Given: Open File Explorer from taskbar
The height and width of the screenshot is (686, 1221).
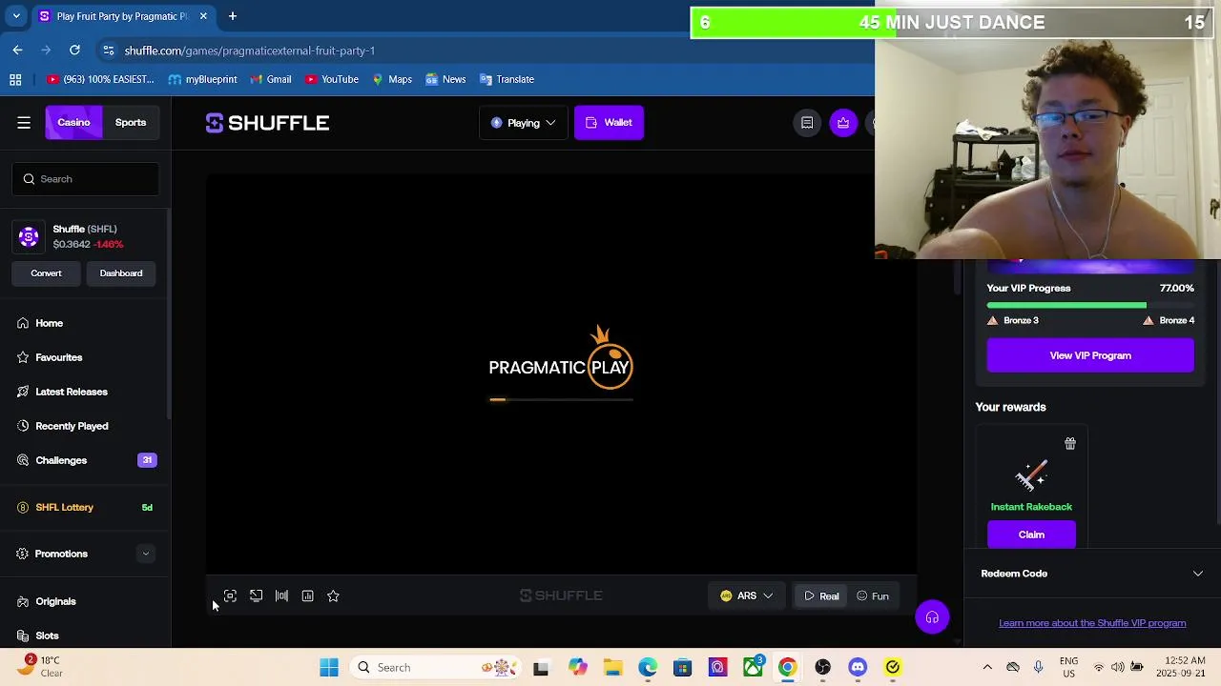Looking at the screenshot, I should point(612,668).
